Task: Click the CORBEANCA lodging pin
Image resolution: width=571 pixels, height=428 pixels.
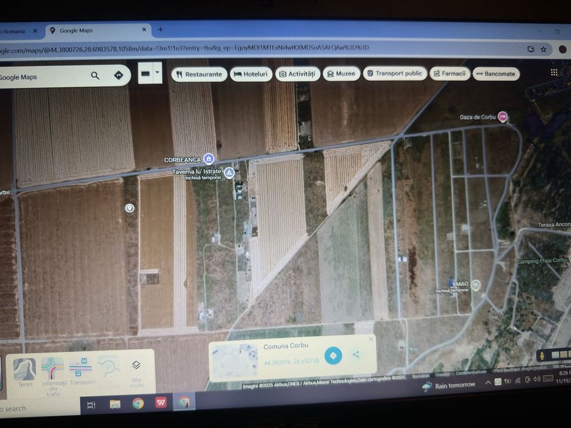Action: click(x=209, y=159)
